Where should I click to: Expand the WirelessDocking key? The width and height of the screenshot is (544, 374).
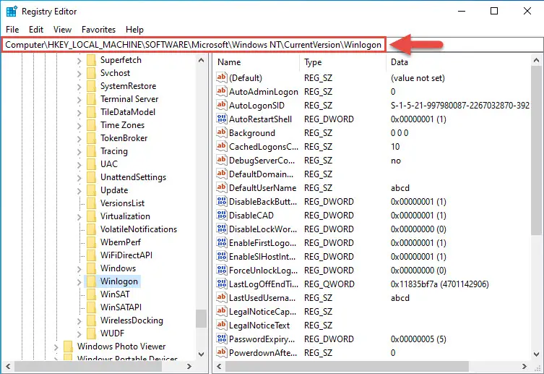(x=79, y=321)
